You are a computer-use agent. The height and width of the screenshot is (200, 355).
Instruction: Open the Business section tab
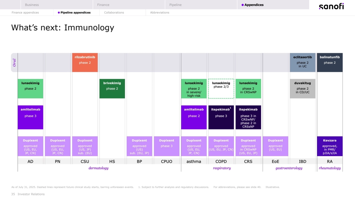57,5
